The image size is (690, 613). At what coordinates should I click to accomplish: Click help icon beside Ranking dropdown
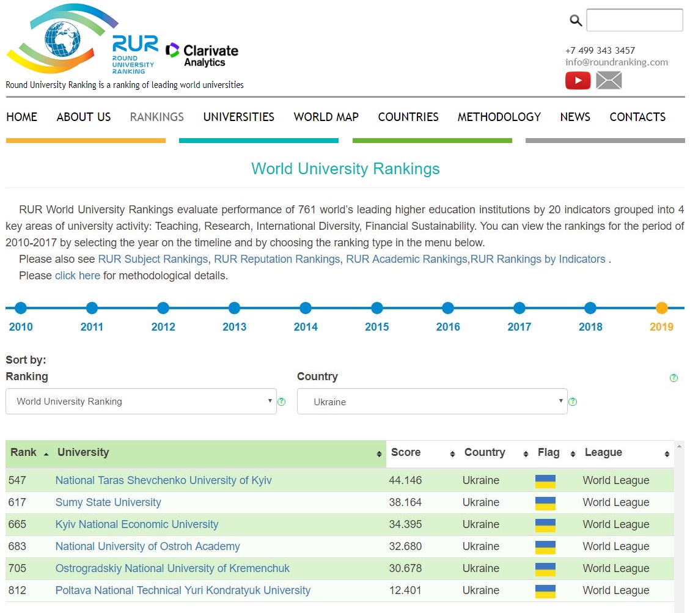point(282,402)
